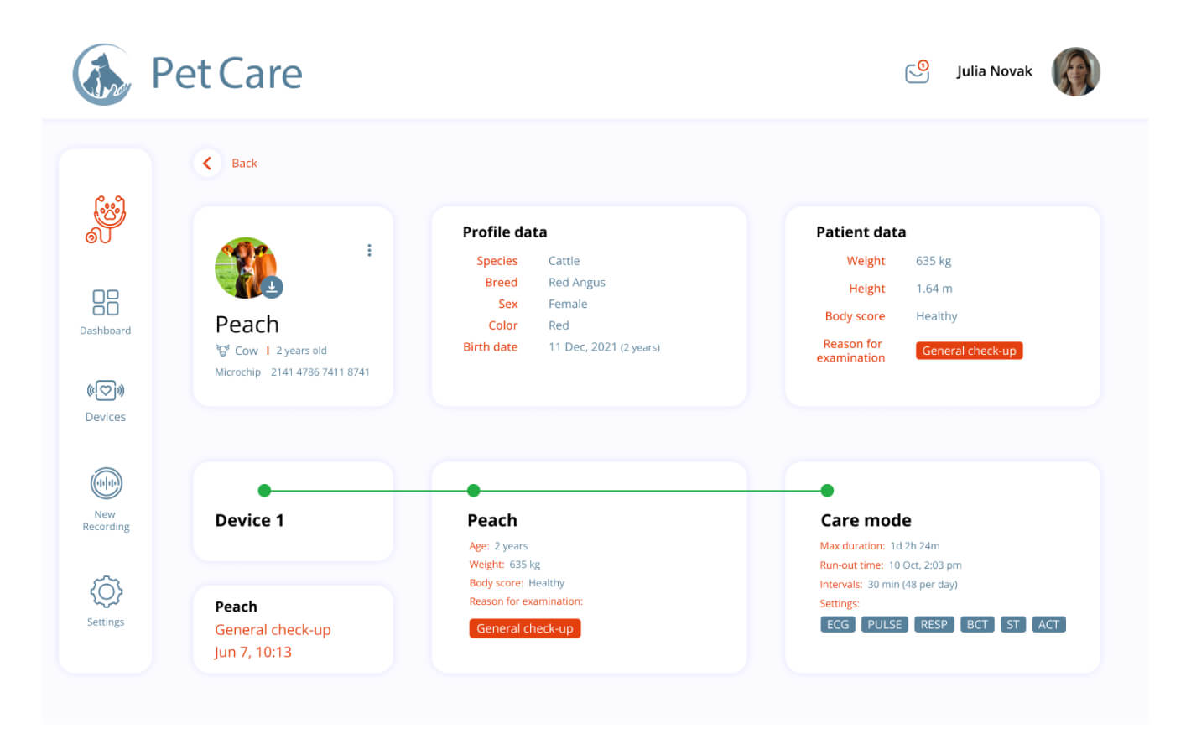Viewport: 1191px width, 755px height.
Task: Open the mail notifications icon
Action: [x=917, y=72]
